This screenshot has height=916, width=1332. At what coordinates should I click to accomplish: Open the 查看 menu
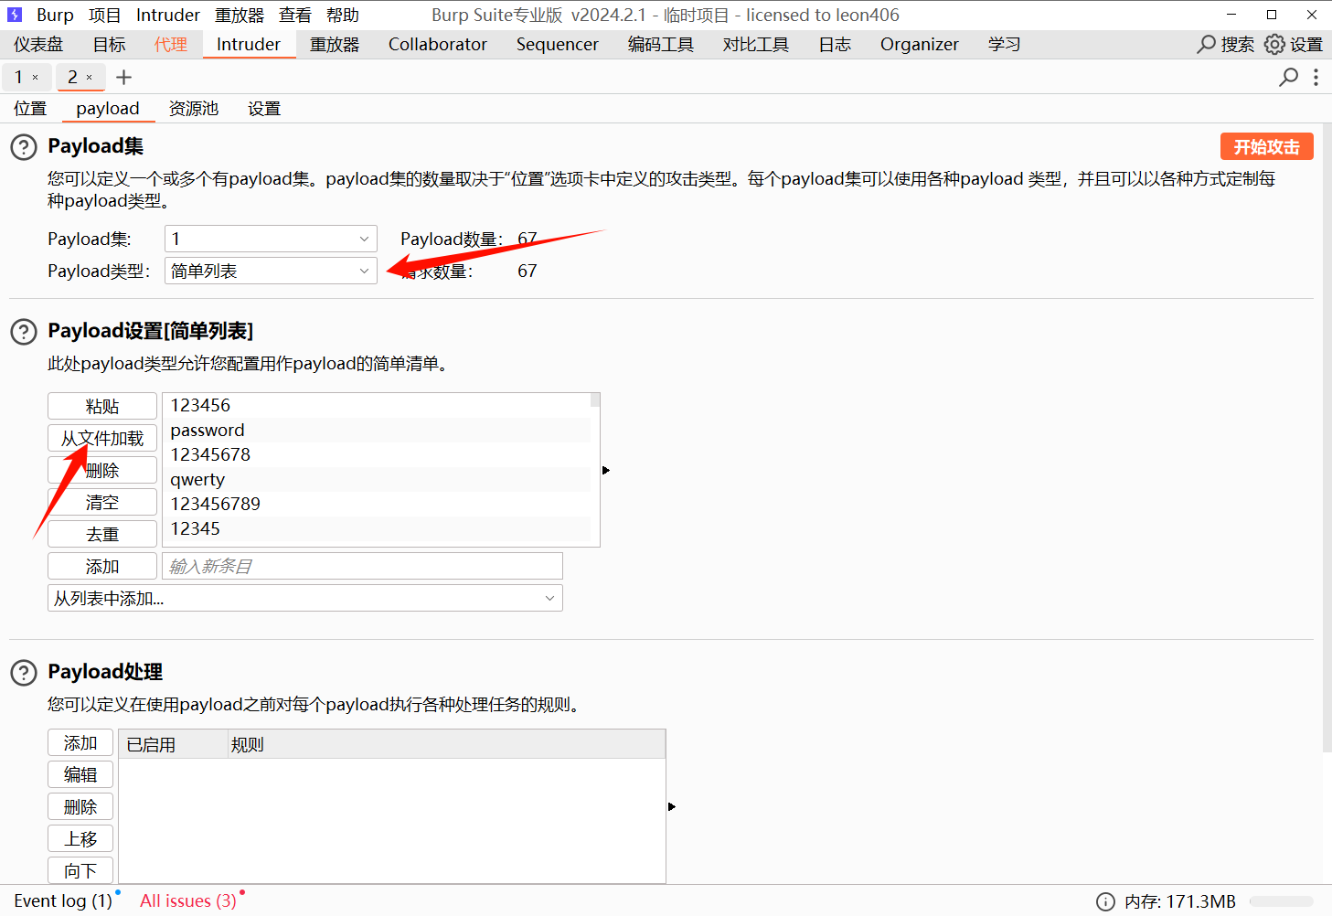click(x=294, y=15)
